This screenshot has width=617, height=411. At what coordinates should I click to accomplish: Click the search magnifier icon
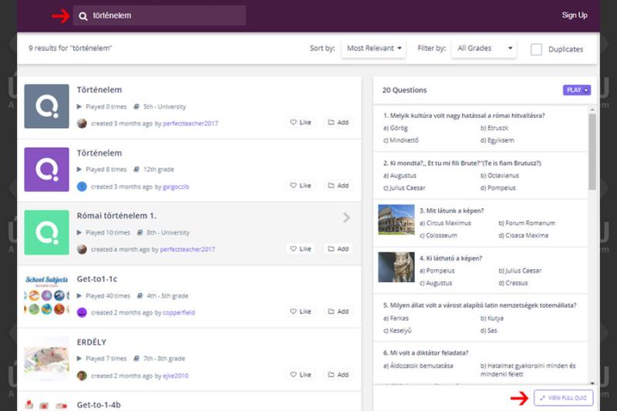click(x=83, y=15)
